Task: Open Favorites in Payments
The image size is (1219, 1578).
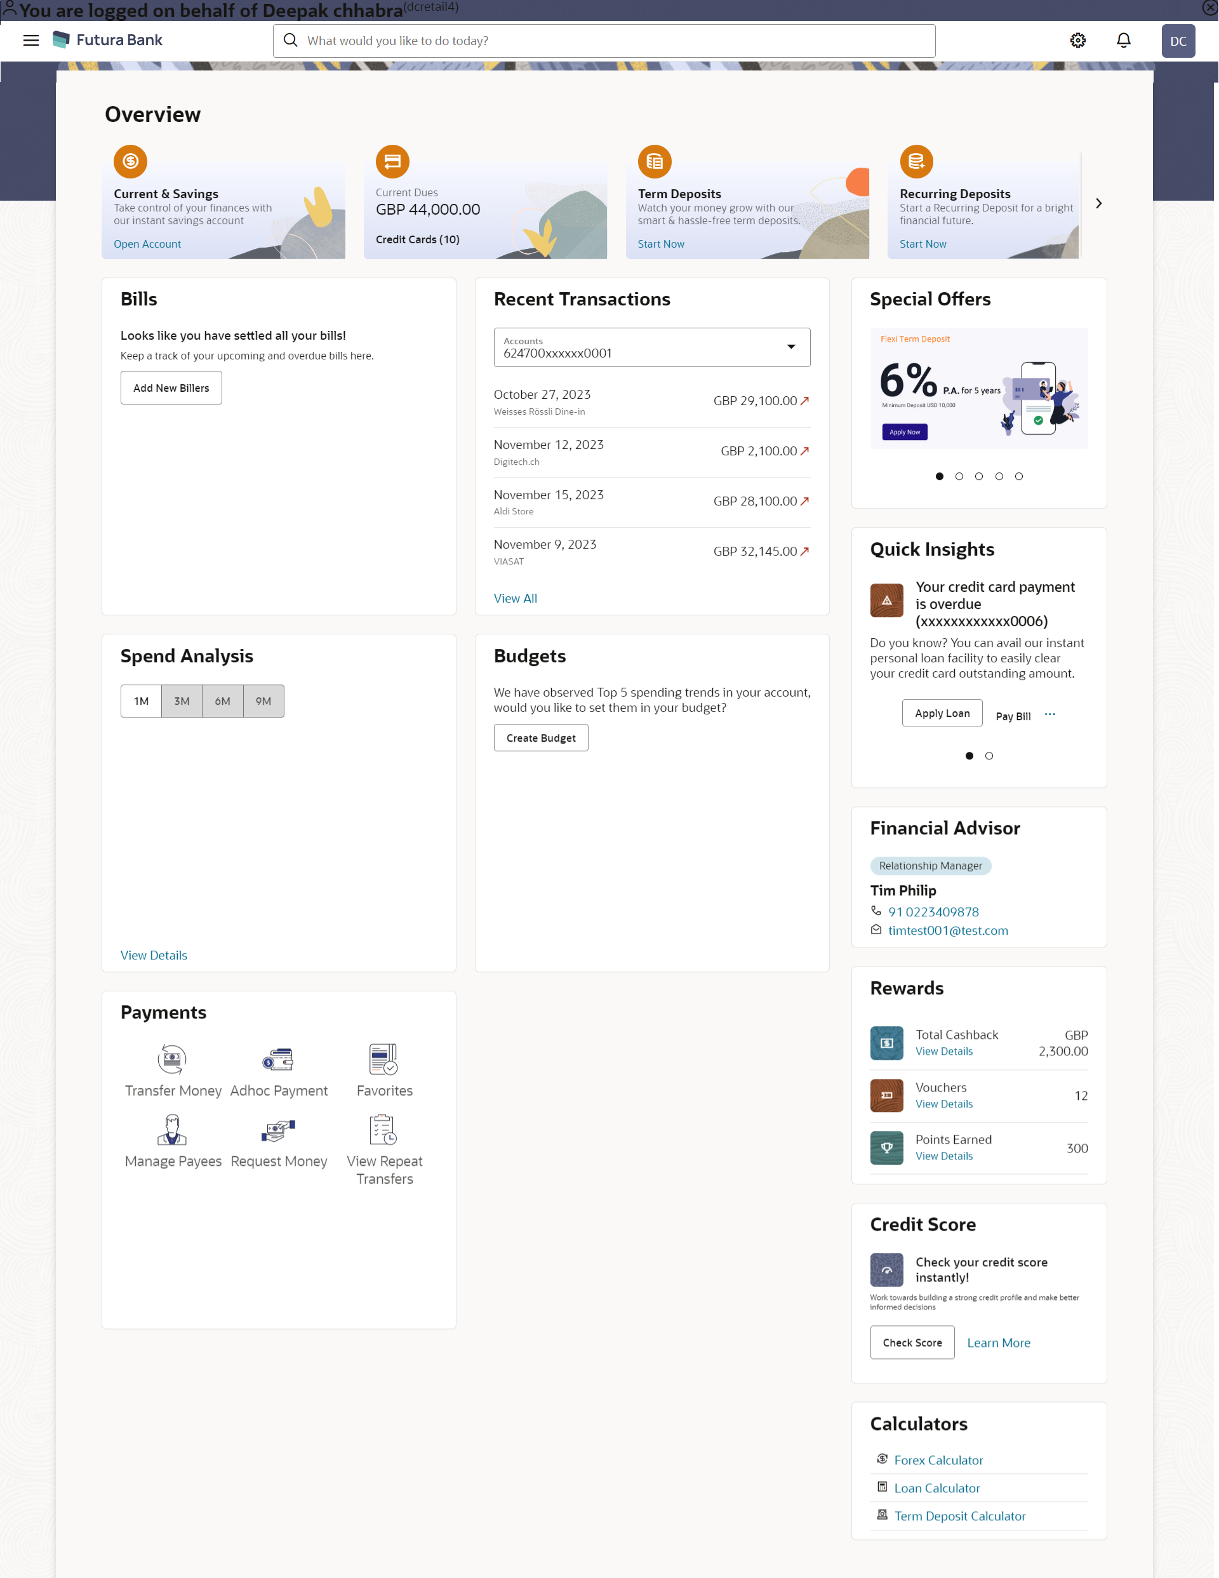Action: coord(383,1059)
